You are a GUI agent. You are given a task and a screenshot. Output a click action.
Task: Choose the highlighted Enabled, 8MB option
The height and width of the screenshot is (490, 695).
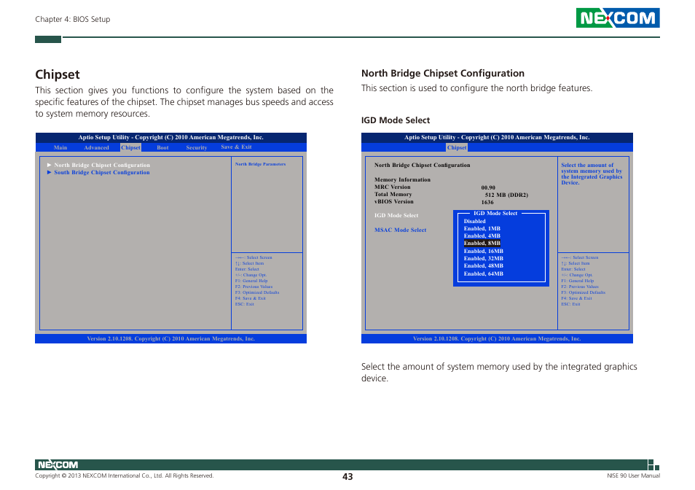482,243
